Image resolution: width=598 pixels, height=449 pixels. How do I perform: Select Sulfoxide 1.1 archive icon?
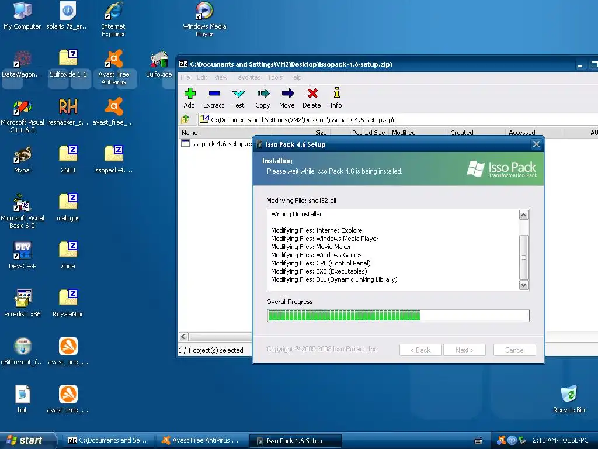(68, 64)
